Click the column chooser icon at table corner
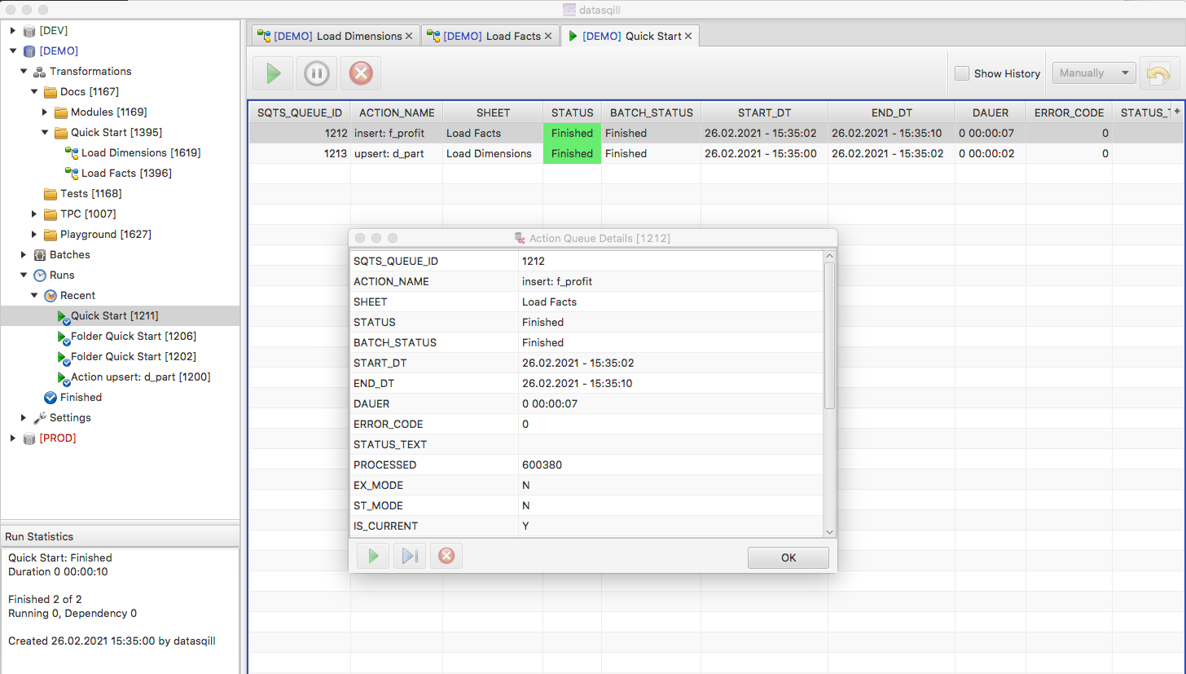The height and width of the screenshot is (674, 1186). coord(1178,112)
